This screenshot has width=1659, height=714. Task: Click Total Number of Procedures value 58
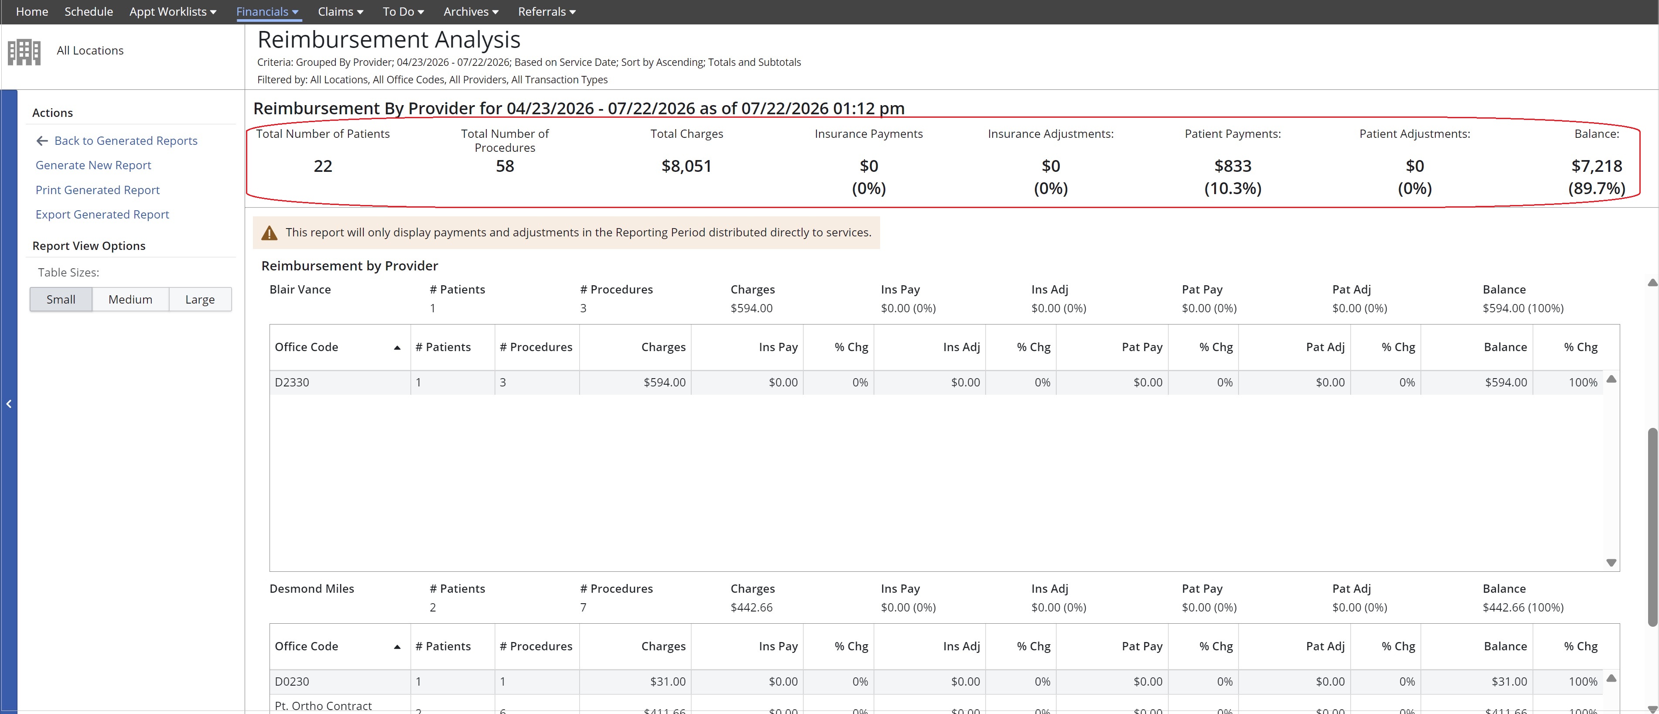point(505,166)
